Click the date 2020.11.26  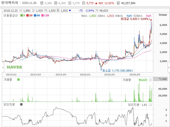pyautogui.click(x=29, y=3)
